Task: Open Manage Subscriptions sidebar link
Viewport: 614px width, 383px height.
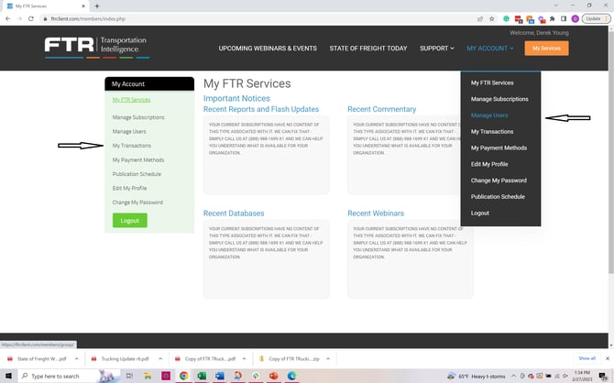Action: tap(138, 117)
